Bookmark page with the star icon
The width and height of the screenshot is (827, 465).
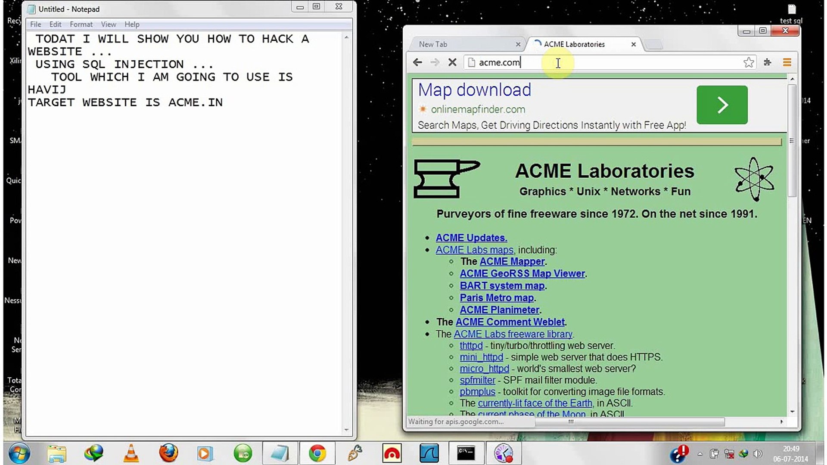click(x=749, y=62)
